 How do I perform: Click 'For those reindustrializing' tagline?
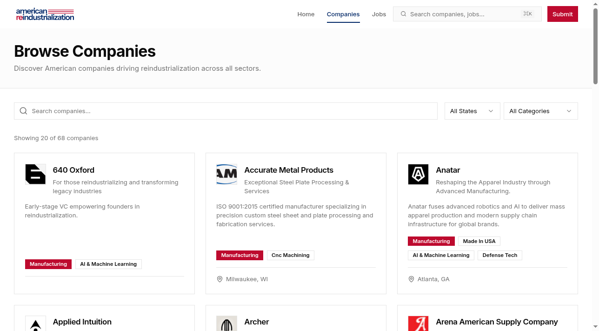click(116, 187)
